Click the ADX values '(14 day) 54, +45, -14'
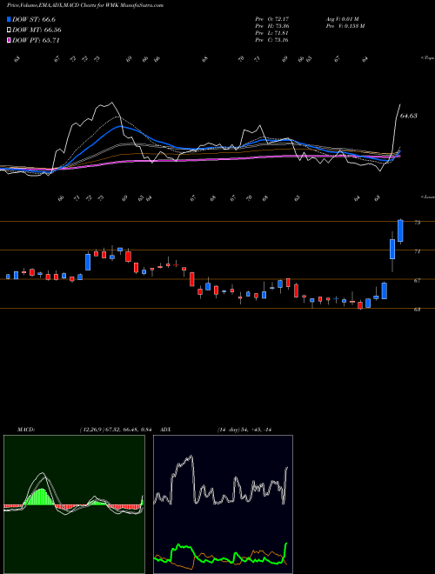Screen dimensions: 435x574 (244, 430)
